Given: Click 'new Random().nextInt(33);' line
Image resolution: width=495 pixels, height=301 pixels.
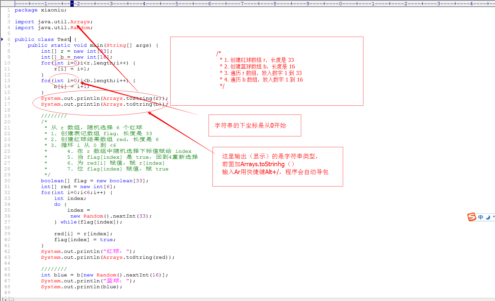Looking at the screenshot, I should (111, 216).
